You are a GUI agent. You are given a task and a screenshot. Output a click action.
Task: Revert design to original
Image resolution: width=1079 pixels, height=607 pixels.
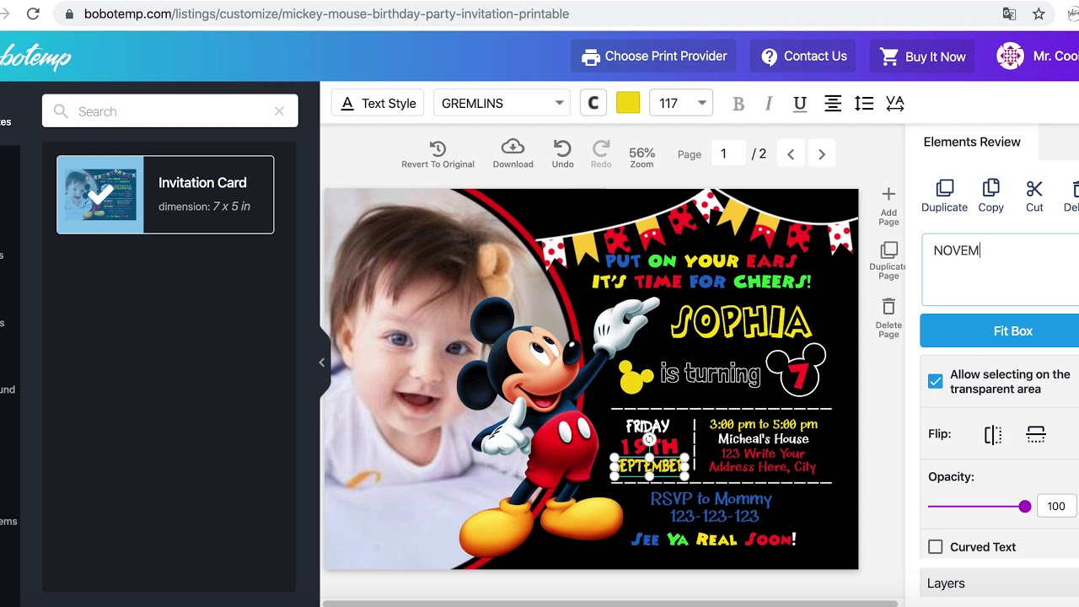pos(438,154)
